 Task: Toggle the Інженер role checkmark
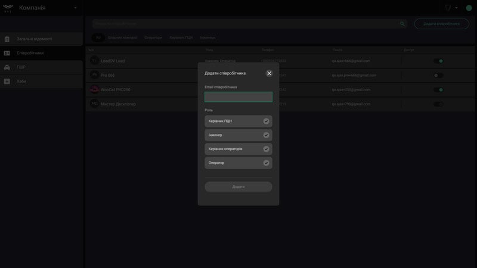click(266, 135)
